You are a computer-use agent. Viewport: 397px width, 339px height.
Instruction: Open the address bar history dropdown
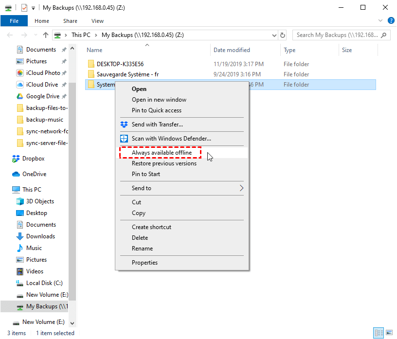[274, 35]
